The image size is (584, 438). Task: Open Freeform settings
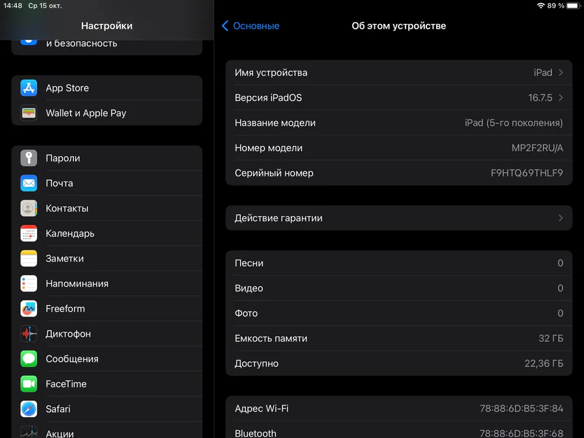click(107, 308)
